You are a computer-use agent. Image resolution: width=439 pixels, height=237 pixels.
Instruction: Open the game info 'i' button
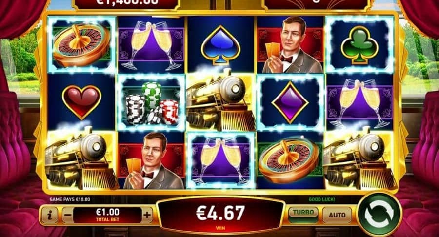[x=50, y=215]
